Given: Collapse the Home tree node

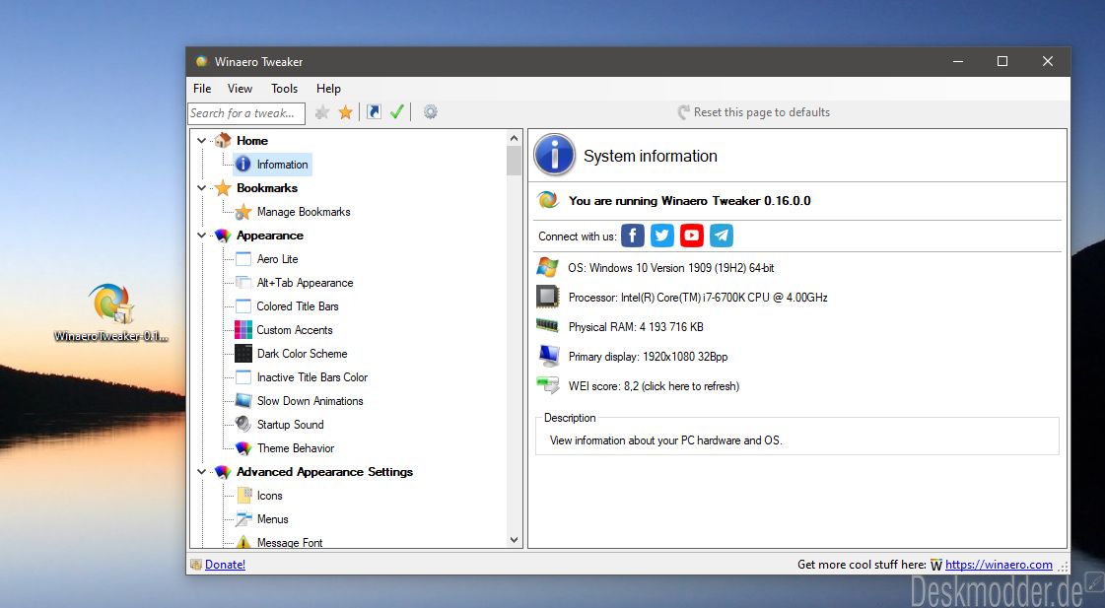Looking at the screenshot, I should pos(201,141).
